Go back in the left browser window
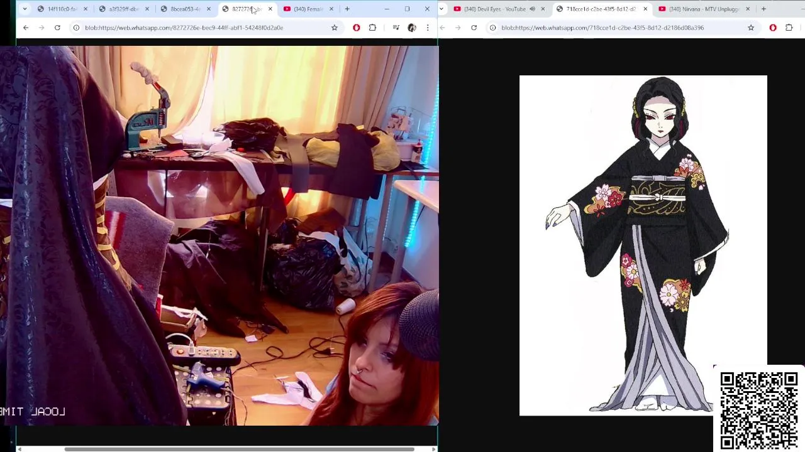This screenshot has height=452, width=805. [26, 28]
